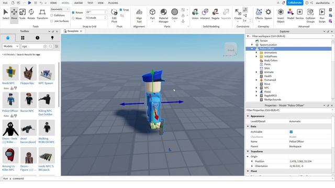Choose the Scale tool

tap(23, 14)
